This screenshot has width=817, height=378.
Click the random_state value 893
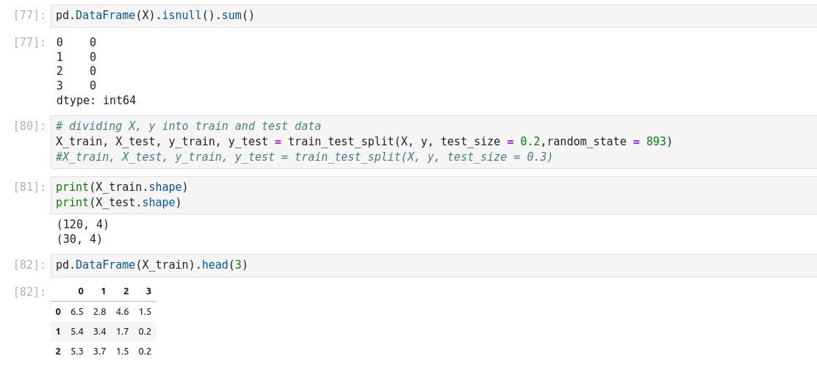655,142
